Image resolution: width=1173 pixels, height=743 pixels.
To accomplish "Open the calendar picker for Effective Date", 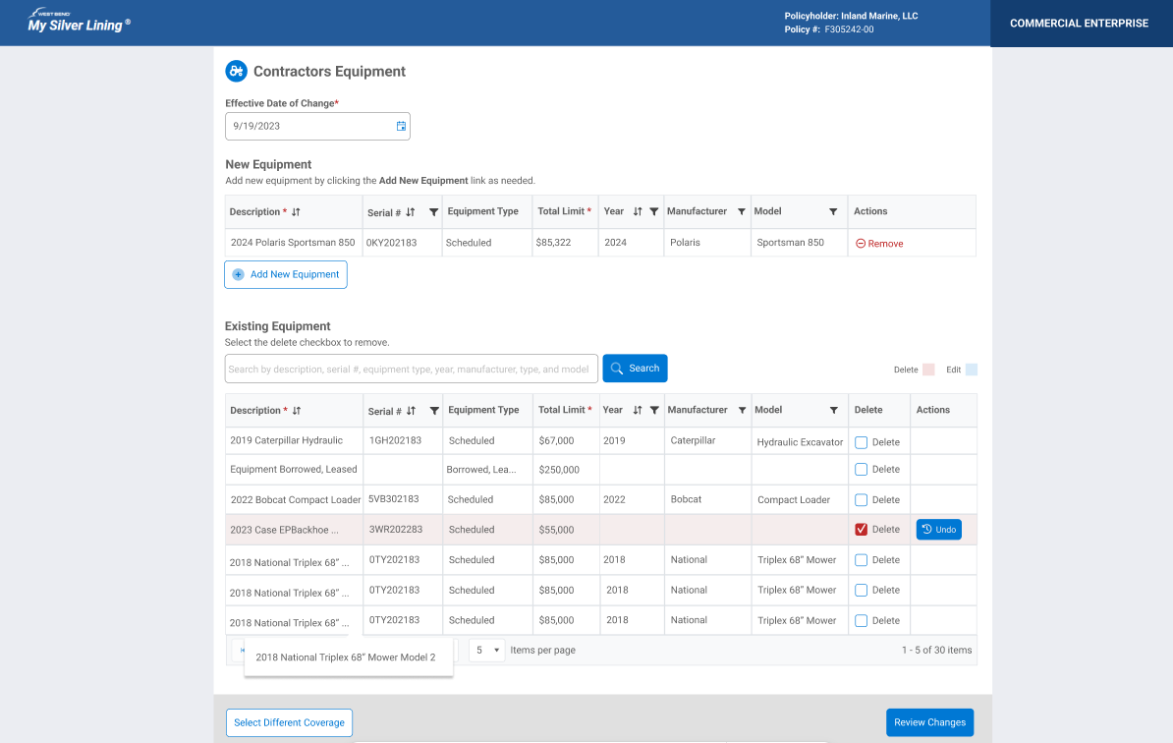I will (x=401, y=126).
